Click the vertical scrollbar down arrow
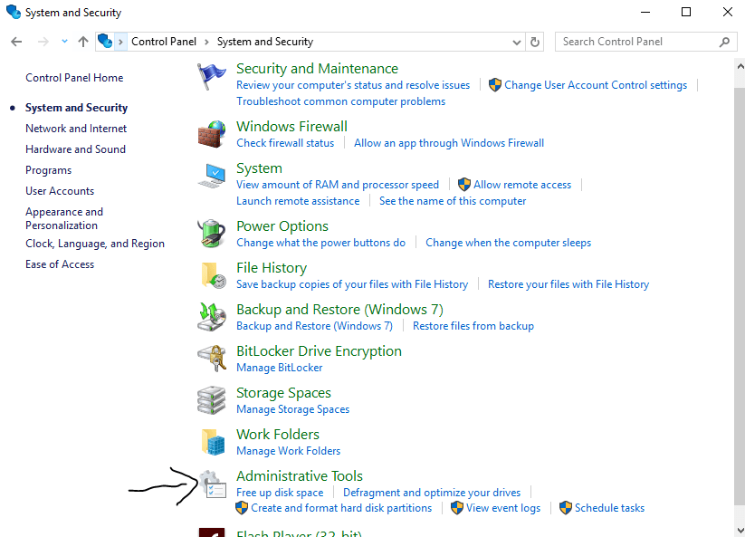745x537 pixels. pos(739,530)
